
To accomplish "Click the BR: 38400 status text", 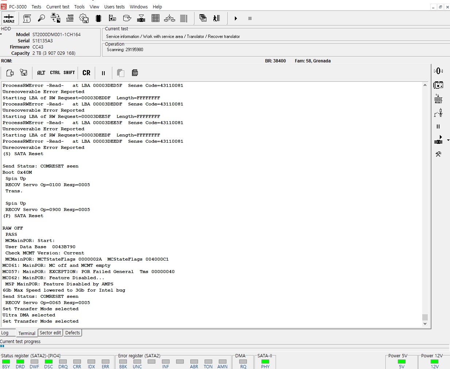I will point(275,61).
